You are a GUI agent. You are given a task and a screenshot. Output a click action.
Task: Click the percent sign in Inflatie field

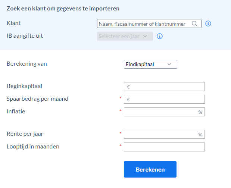[200, 112]
